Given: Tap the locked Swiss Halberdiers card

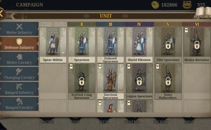Looking at the screenshot, I should (x=168, y=81).
